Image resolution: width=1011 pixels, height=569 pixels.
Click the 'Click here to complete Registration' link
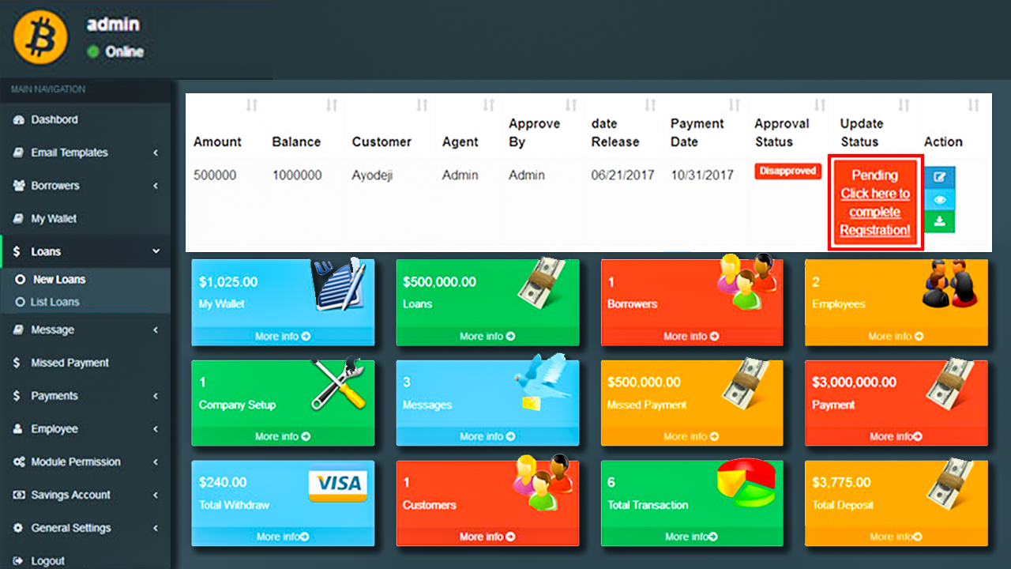pyautogui.click(x=874, y=212)
